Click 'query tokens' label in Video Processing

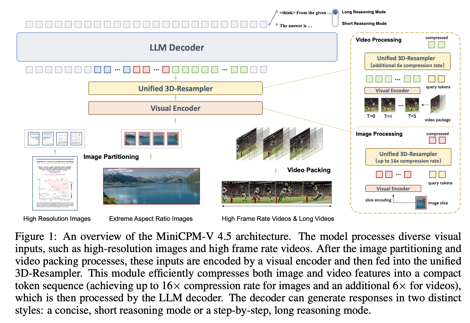[438, 87]
